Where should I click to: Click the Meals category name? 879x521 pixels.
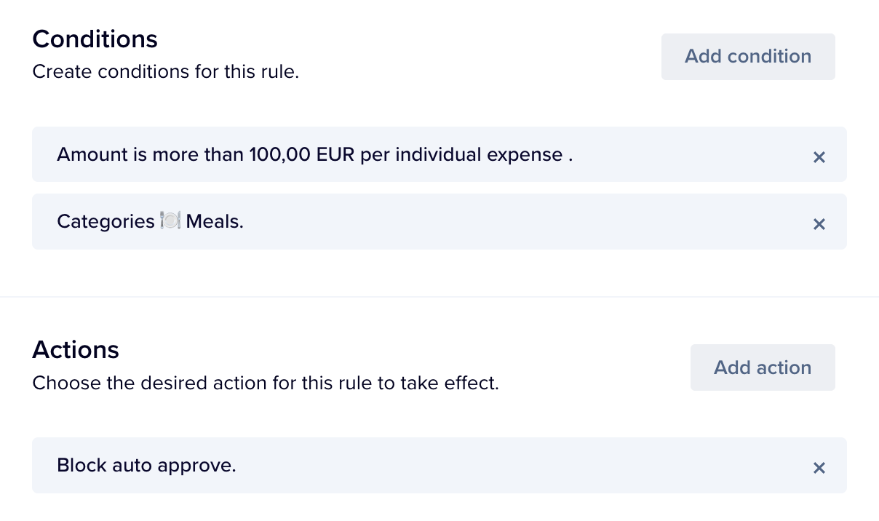(215, 221)
